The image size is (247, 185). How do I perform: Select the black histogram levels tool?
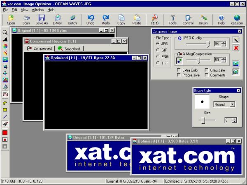5,39
